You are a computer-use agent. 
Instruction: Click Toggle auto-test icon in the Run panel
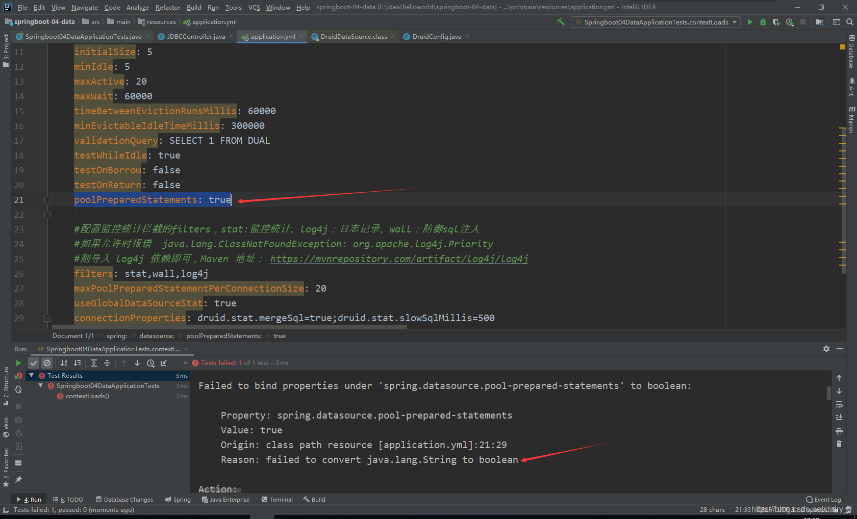[18, 390]
